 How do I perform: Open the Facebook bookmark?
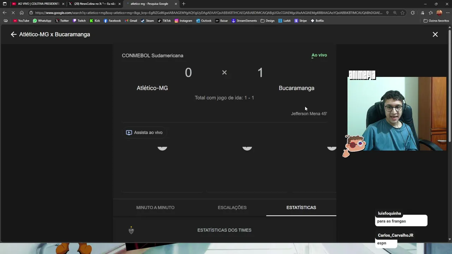112,21
